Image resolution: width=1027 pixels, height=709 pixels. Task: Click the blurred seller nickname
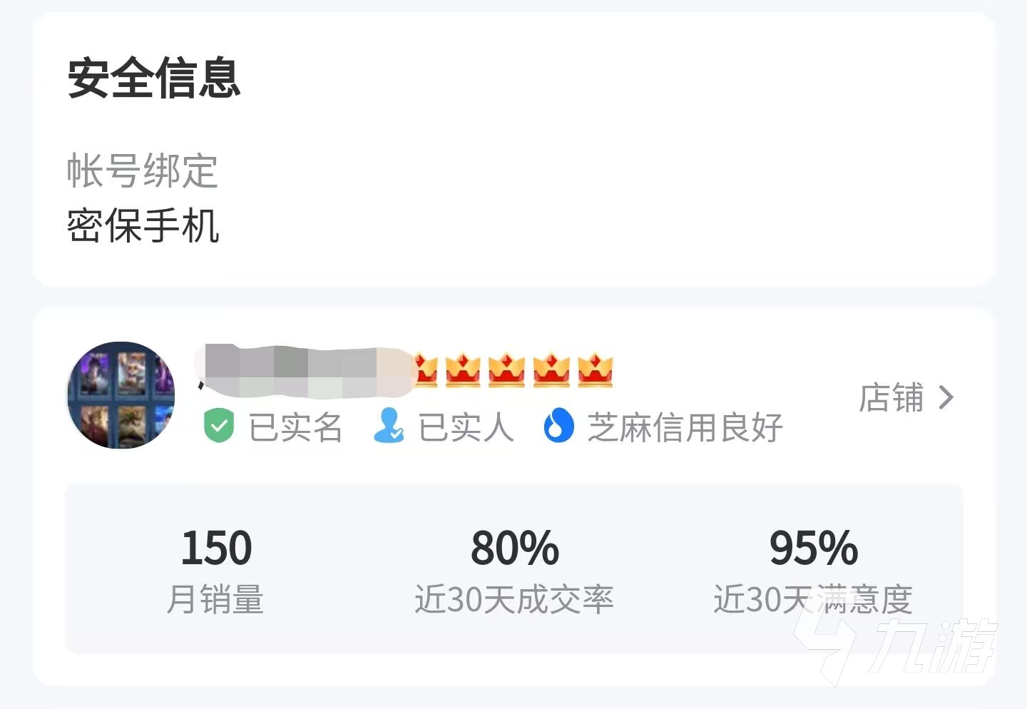(x=303, y=369)
